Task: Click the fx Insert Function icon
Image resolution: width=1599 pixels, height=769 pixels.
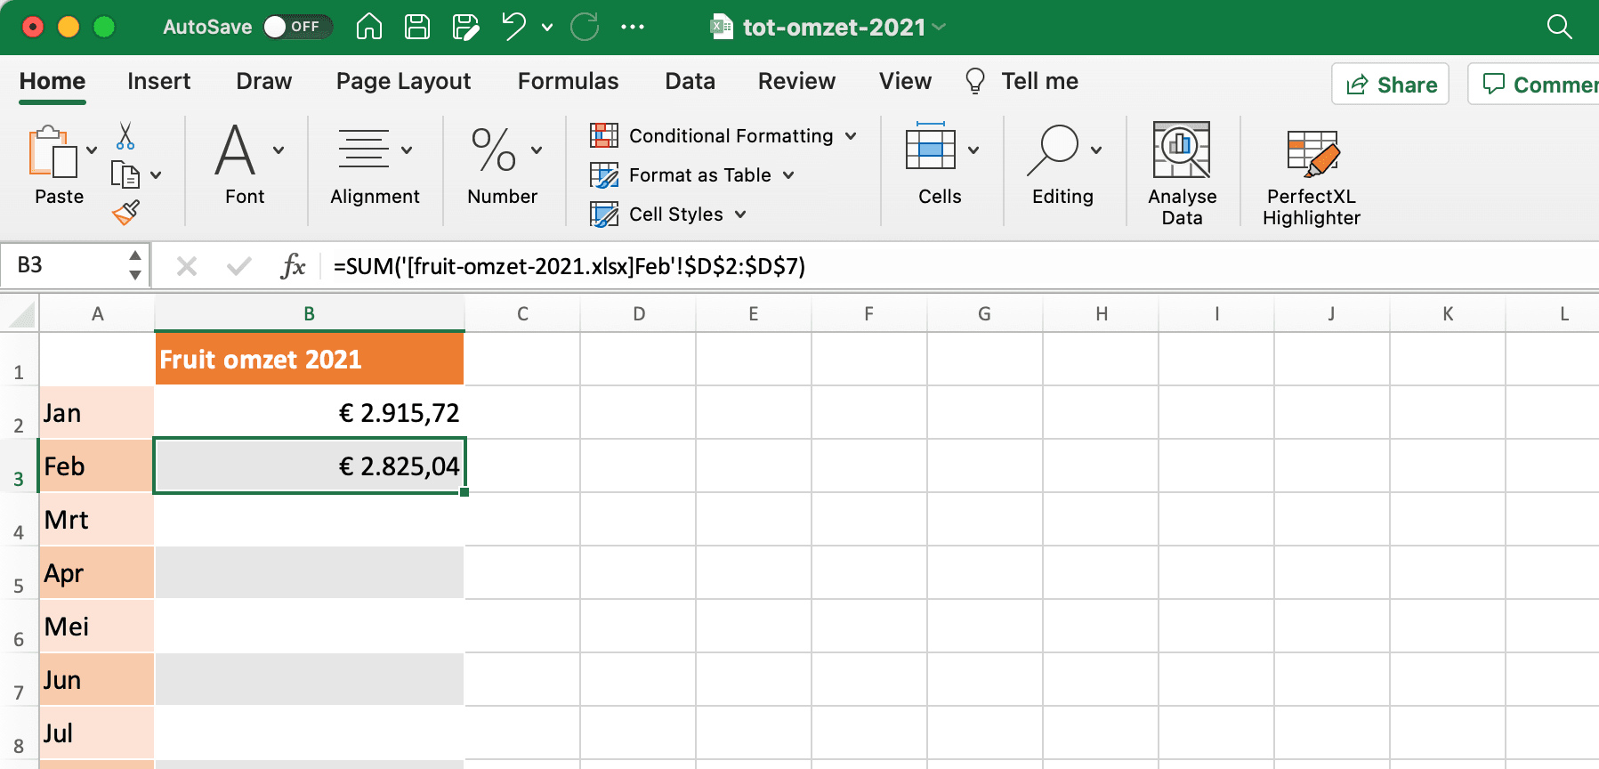Action: (293, 266)
